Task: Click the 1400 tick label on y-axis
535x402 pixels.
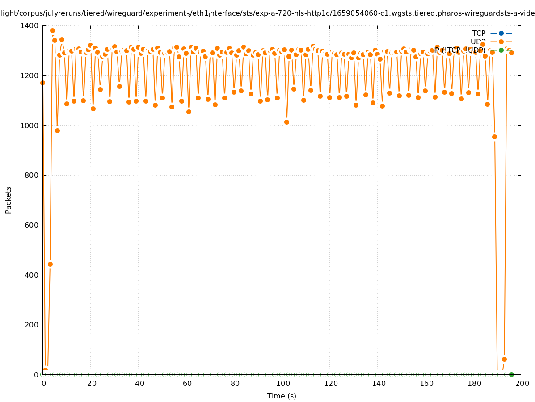Action: point(29,26)
